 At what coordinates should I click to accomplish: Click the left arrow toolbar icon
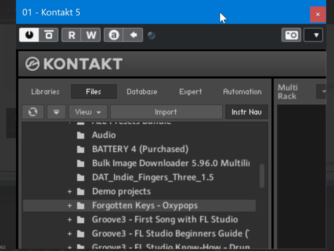(133, 35)
